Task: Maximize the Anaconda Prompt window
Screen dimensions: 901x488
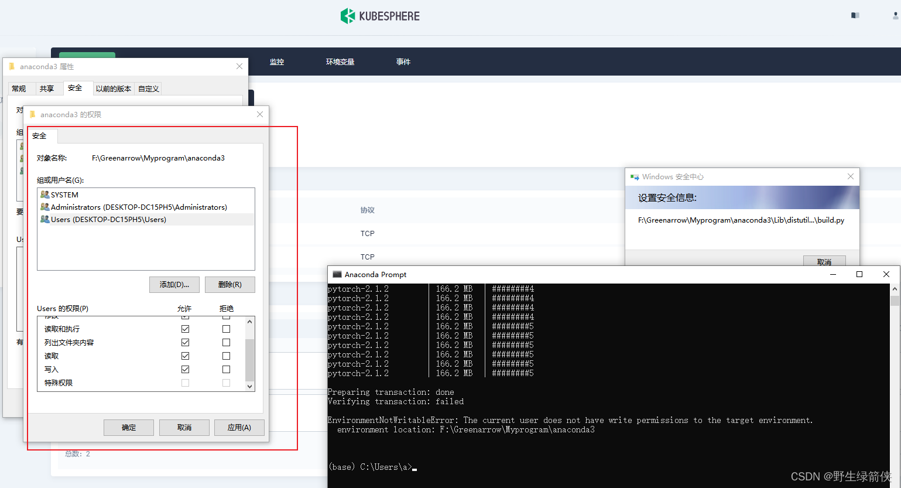Action: tap(859, 274)
